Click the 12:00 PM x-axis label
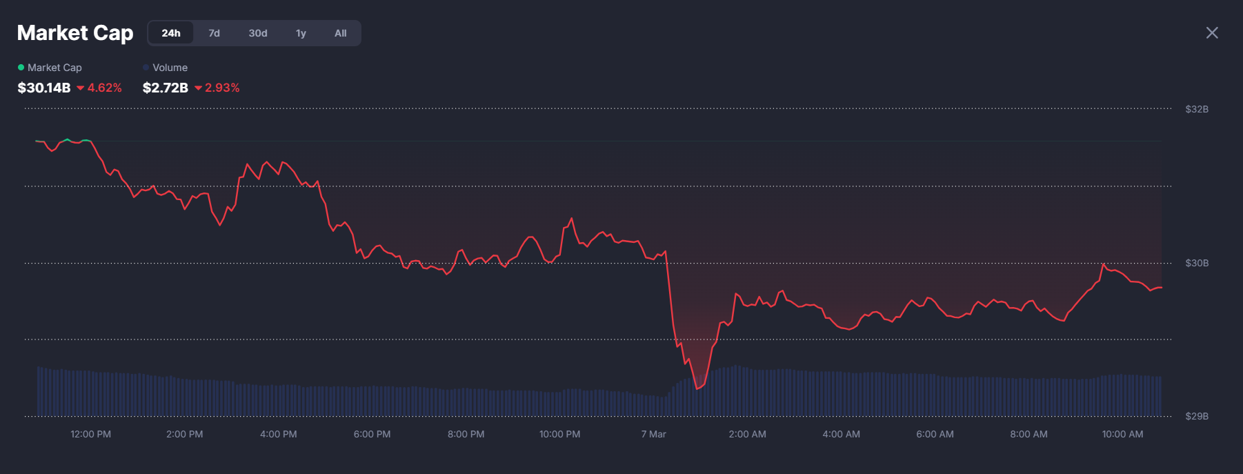The height and width of the screenshot is (474, 1243). (x=91, y=434)
